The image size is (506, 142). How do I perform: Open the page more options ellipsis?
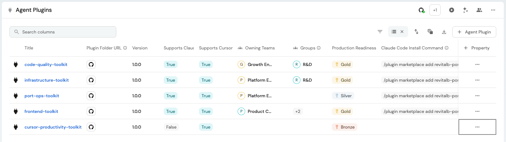(493, 10)
